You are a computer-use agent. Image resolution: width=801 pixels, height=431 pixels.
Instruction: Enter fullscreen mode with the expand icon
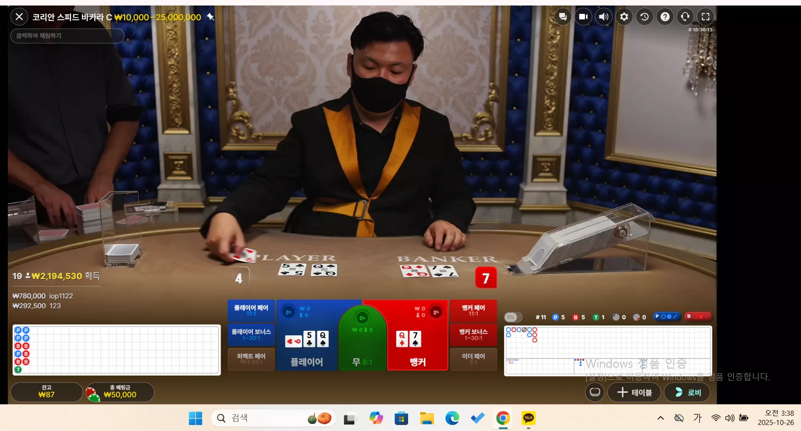[x=705, y=17]
